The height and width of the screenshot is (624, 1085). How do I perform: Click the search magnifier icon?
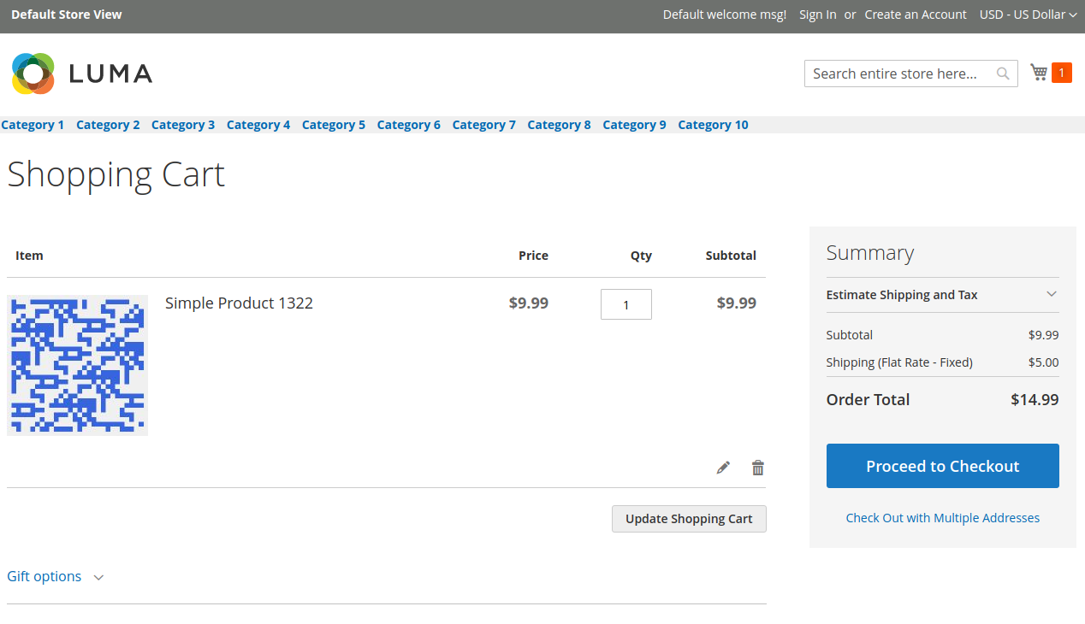(x=1003, y=74)
